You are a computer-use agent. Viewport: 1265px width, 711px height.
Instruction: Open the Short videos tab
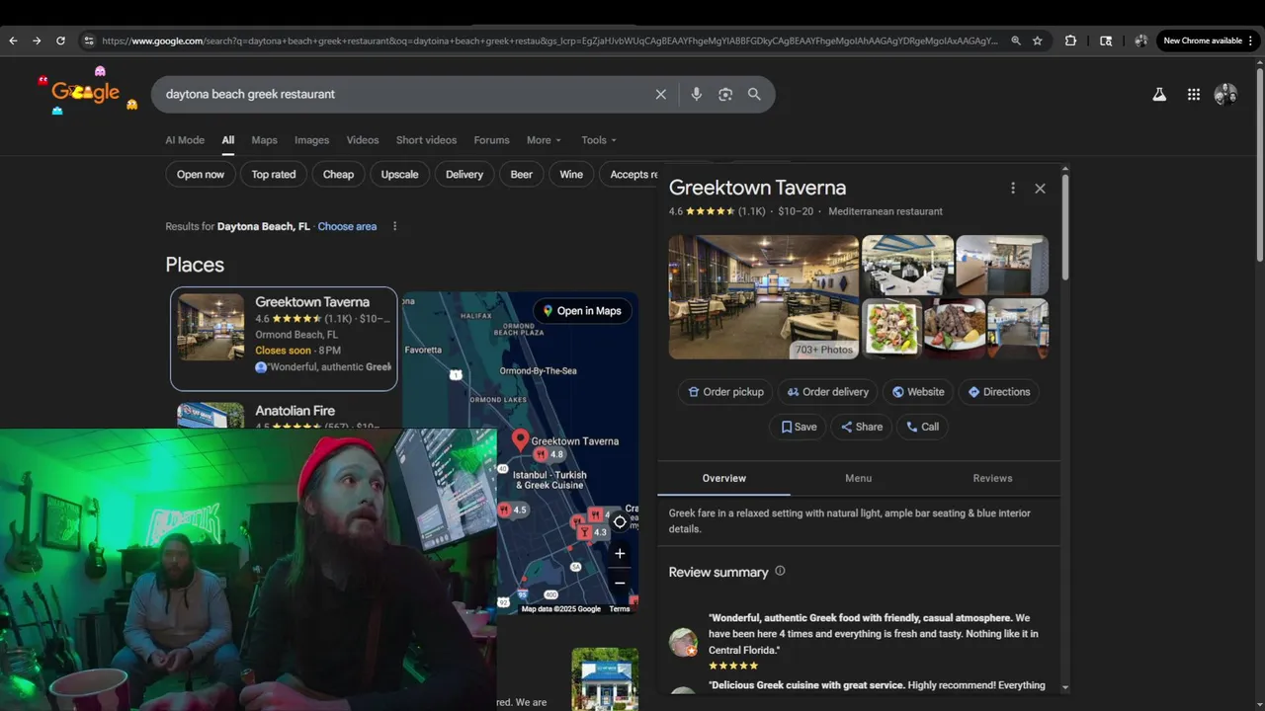tap(426, 140)
